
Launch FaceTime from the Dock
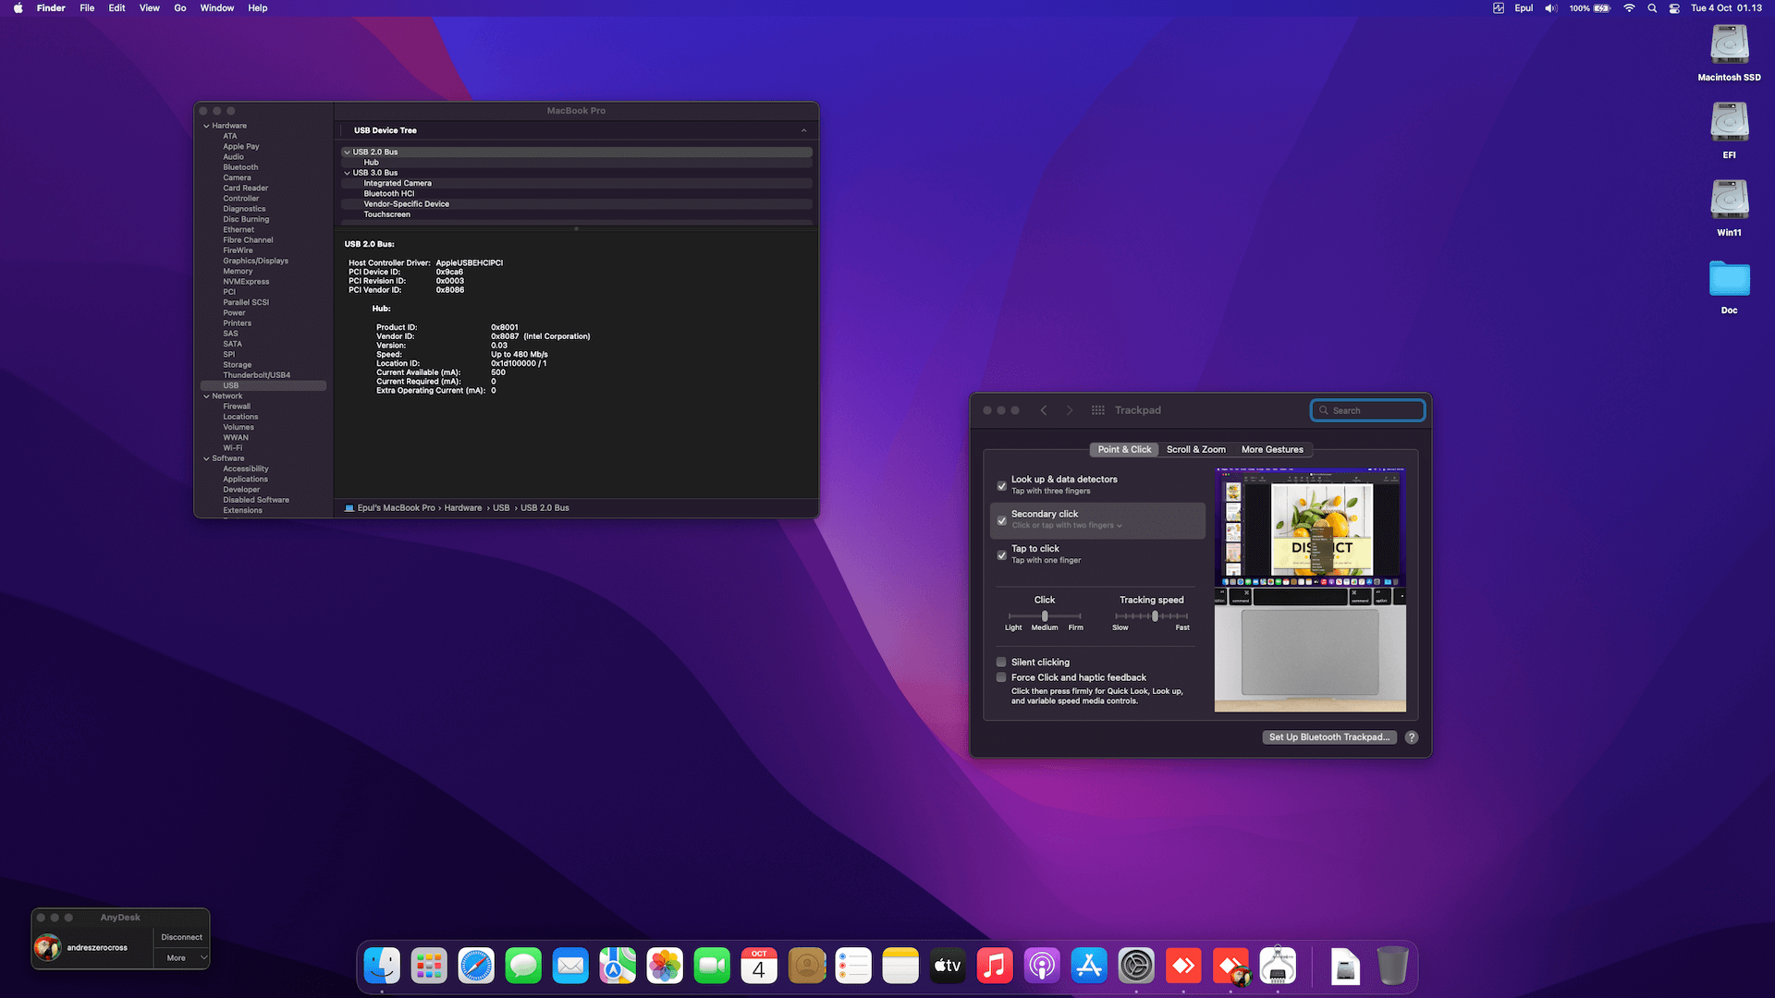[x=712, y=967]
